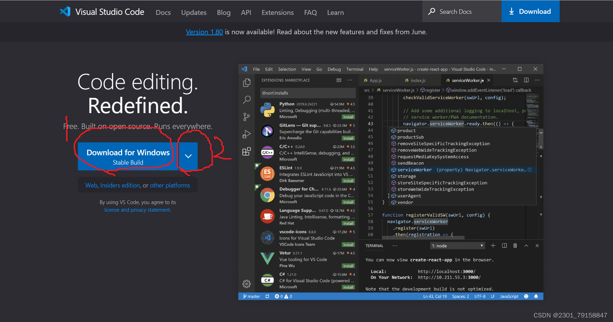
Task: Click the split editor icon
Action: tap(526, 80)
